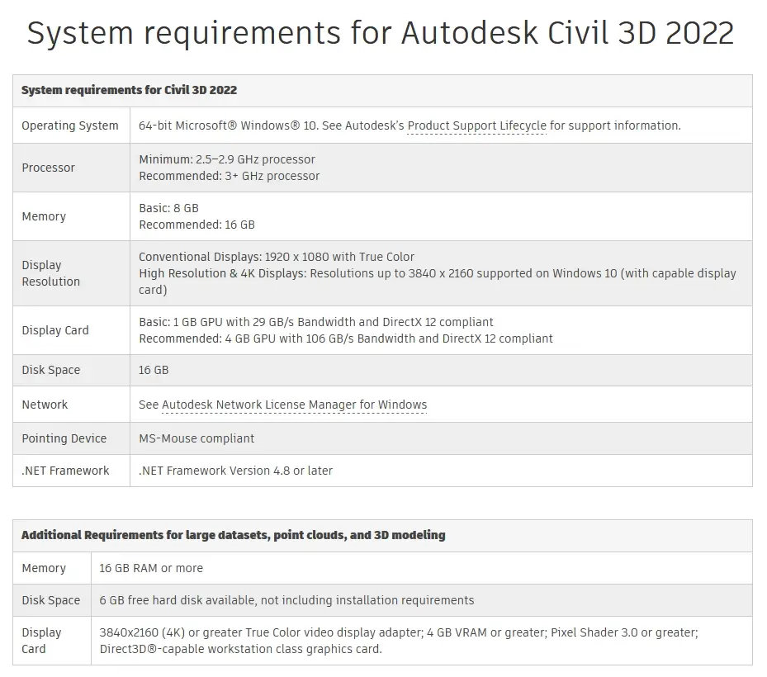Click the 'Memory' label in the Additional Requirements table
This screenshot has height=677, width=767.
[x=44, y=568]
